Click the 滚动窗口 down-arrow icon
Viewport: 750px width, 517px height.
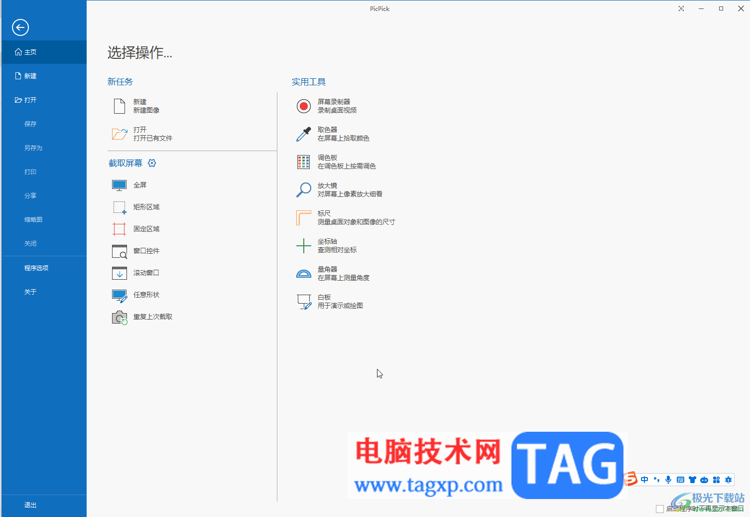pos(120,273)
